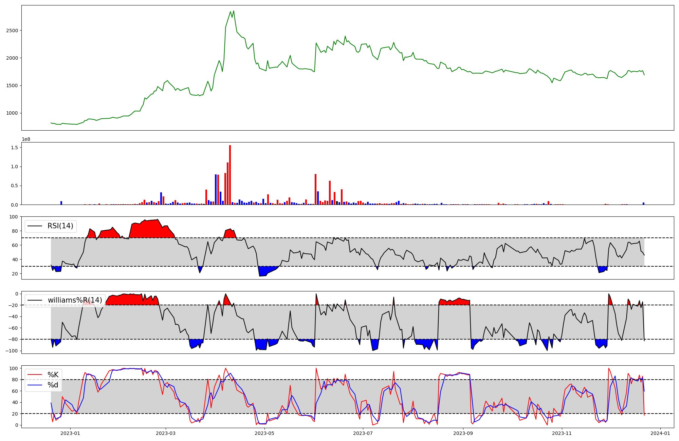Click the 1000 price axis tick label

(12, 113)
